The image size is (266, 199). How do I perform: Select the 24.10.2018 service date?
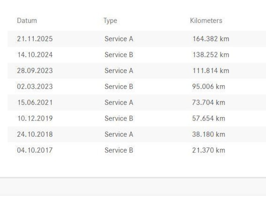(35, 134)
